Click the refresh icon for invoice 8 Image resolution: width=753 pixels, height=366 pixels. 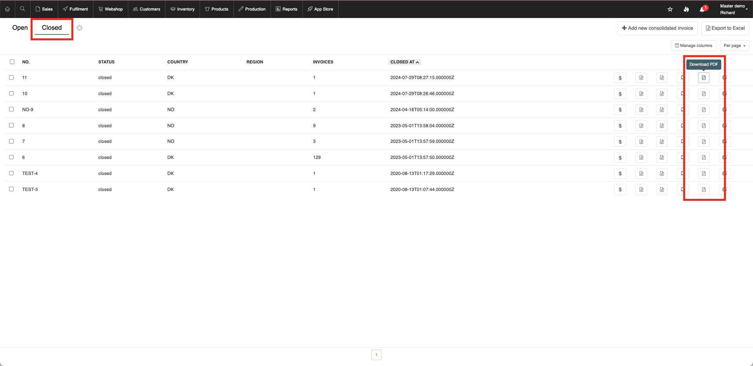tap(683, 126)
